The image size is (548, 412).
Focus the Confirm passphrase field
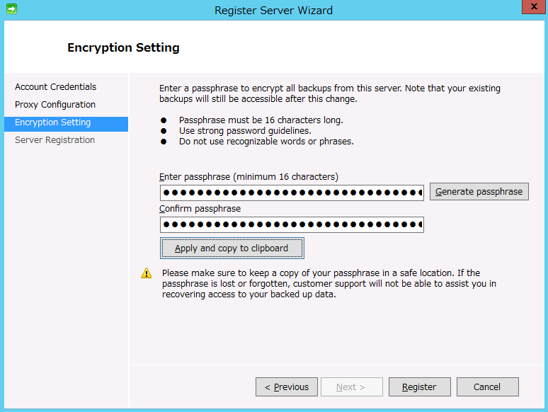pos(292,225)
